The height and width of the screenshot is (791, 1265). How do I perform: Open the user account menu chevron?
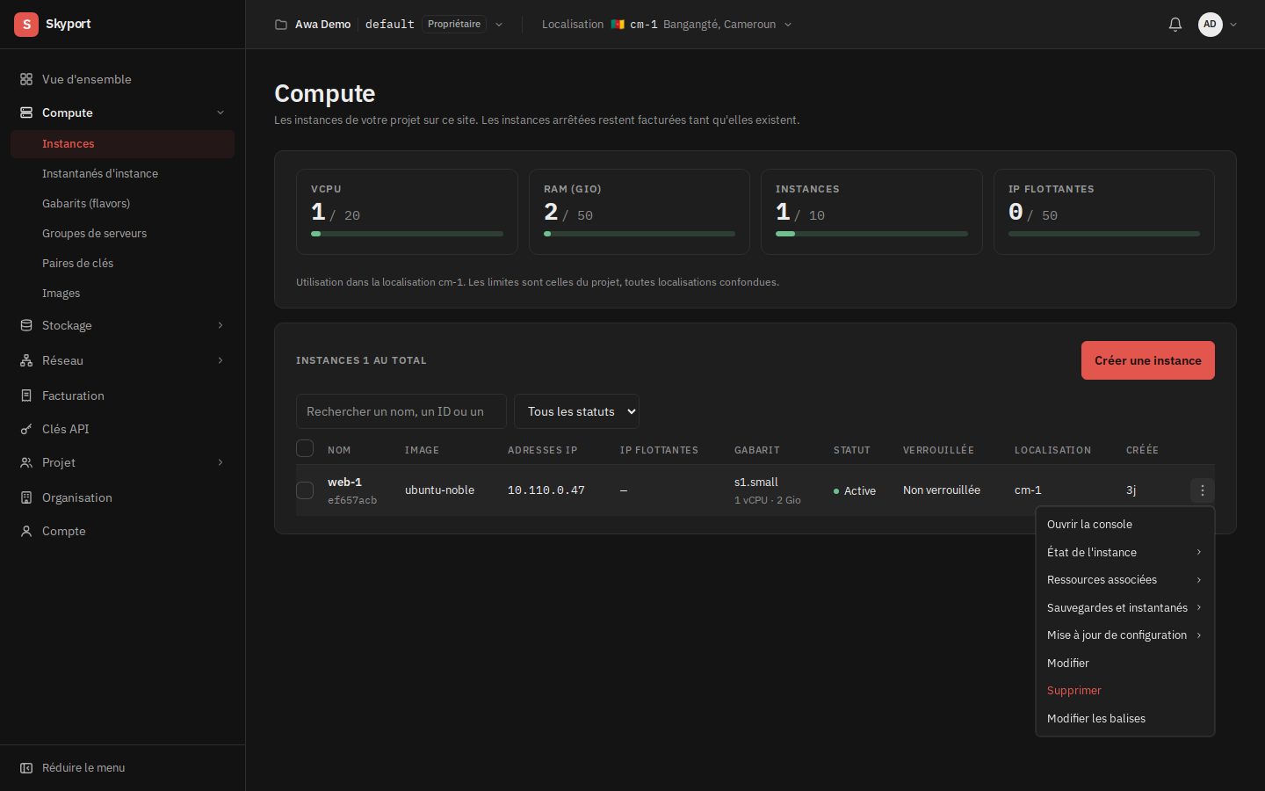(1233, 25)
